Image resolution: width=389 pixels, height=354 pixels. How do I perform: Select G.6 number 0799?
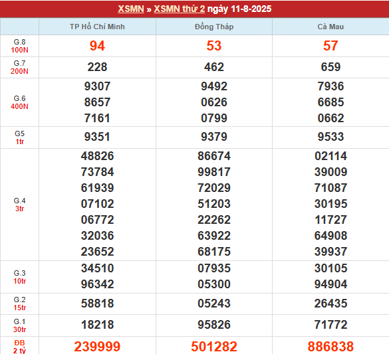pos(214,118)
